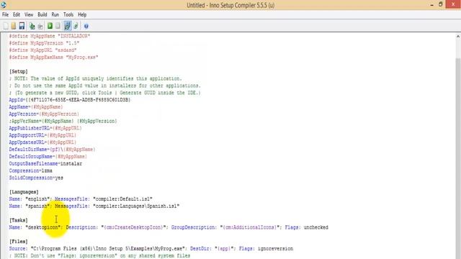
Task: Click the 'Flags: unchecked' text
Action: [306, 227]
